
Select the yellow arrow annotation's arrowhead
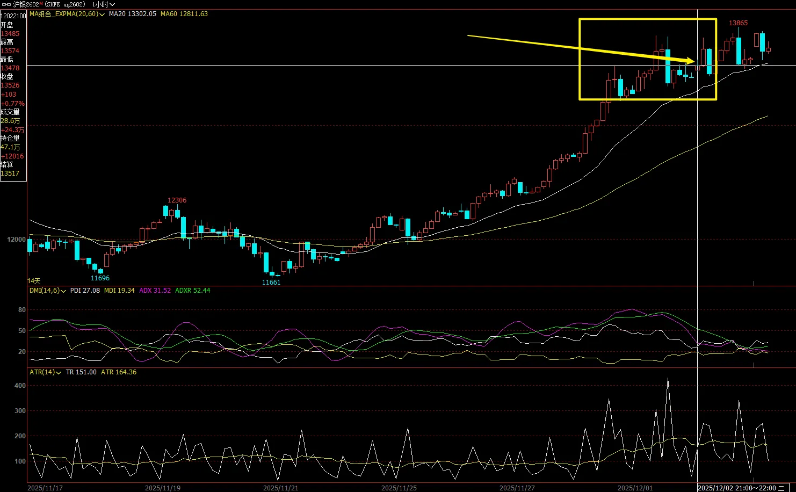pyautogui.click(x=691, y=61)
